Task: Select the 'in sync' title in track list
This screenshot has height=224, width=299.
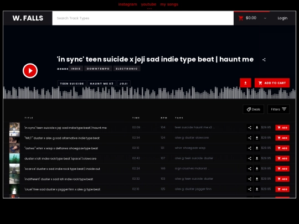Action: pos(65,128)
